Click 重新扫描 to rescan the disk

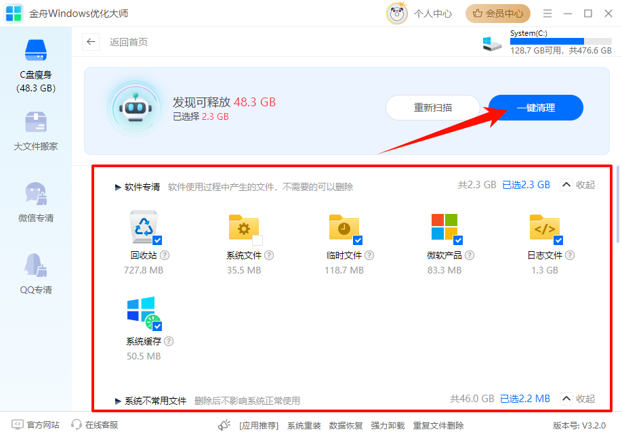pos(433,108)
